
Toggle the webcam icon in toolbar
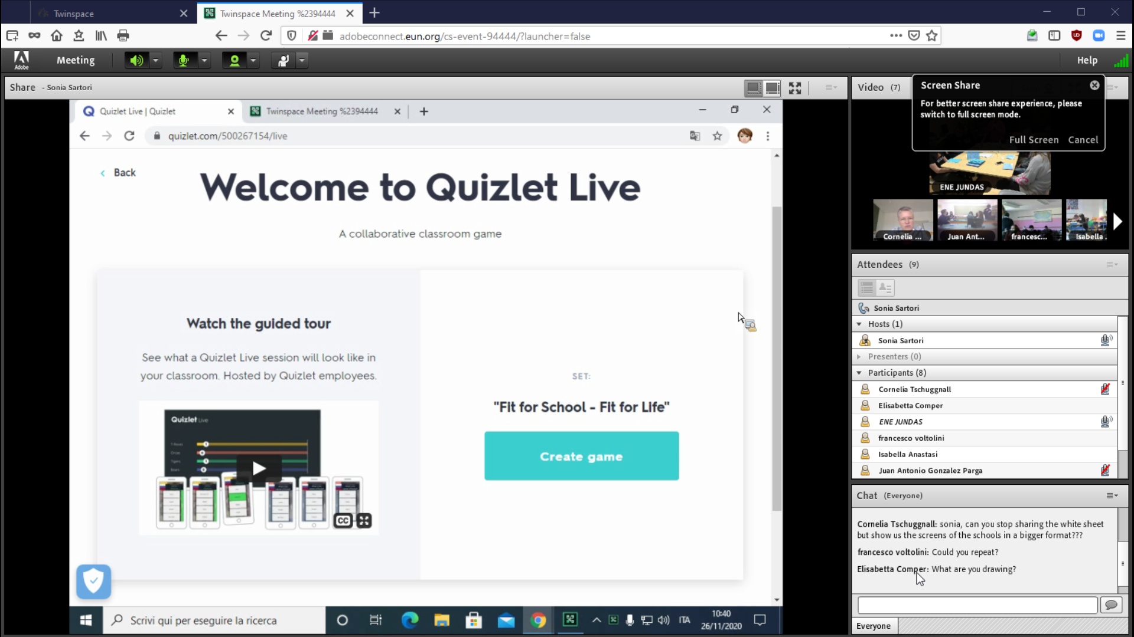pyautogui.click(x=234, y=60)
